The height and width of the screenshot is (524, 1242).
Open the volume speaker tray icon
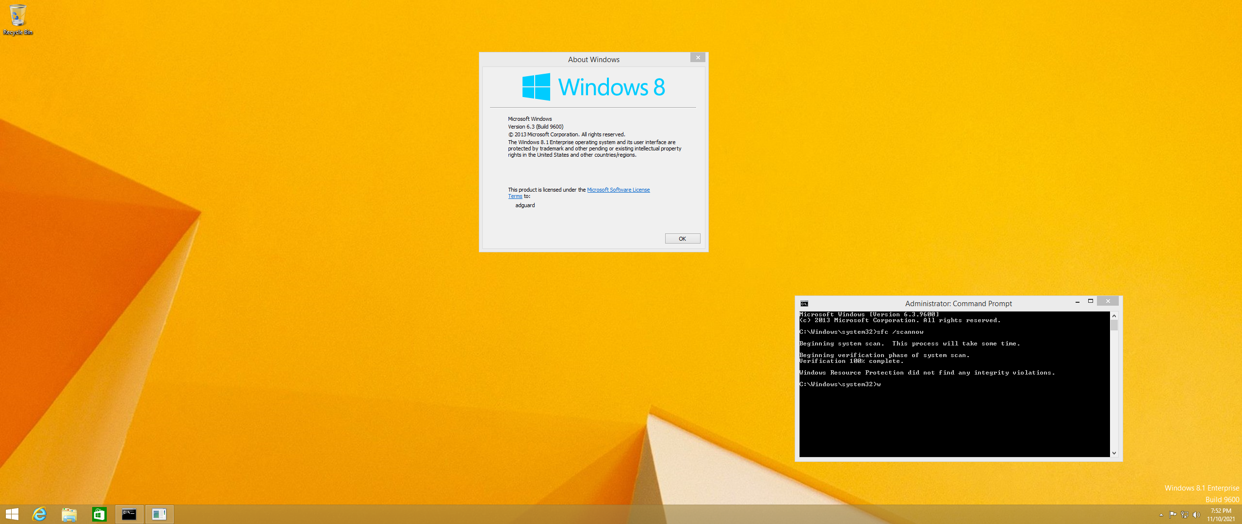coord(1196,515)
